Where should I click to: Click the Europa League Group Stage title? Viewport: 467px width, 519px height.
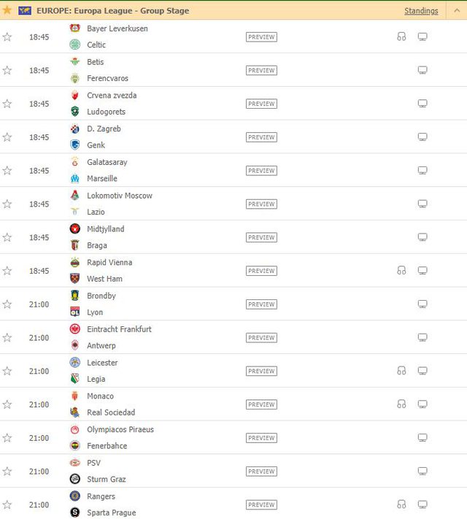coord(112,11)
